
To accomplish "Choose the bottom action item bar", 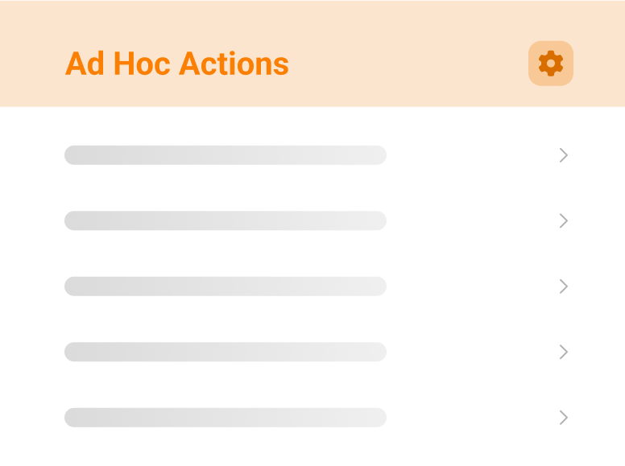I will click(x=226, y=418).
